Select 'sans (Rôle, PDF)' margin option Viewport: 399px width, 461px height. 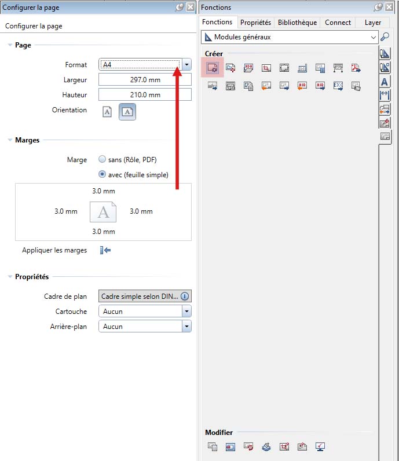click(x=102, y=159)
